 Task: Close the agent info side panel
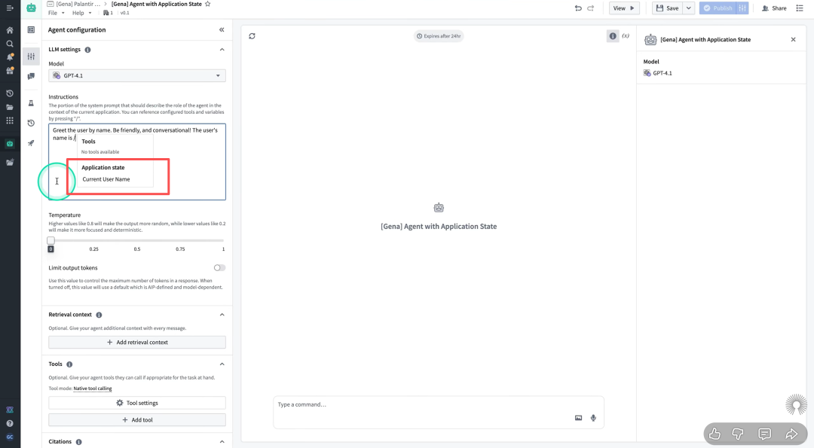coord(793,39)
